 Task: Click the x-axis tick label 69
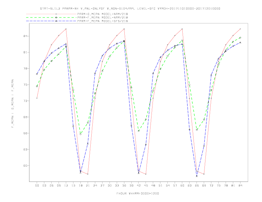click(x=204, y=185)
